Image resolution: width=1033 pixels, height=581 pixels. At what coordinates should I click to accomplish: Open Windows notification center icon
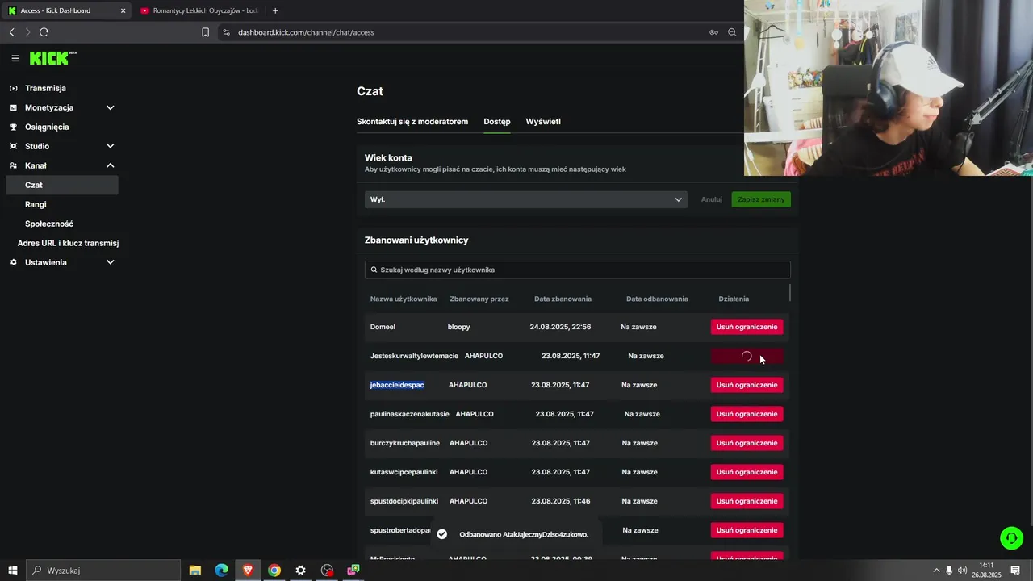tap(1016, 571)
